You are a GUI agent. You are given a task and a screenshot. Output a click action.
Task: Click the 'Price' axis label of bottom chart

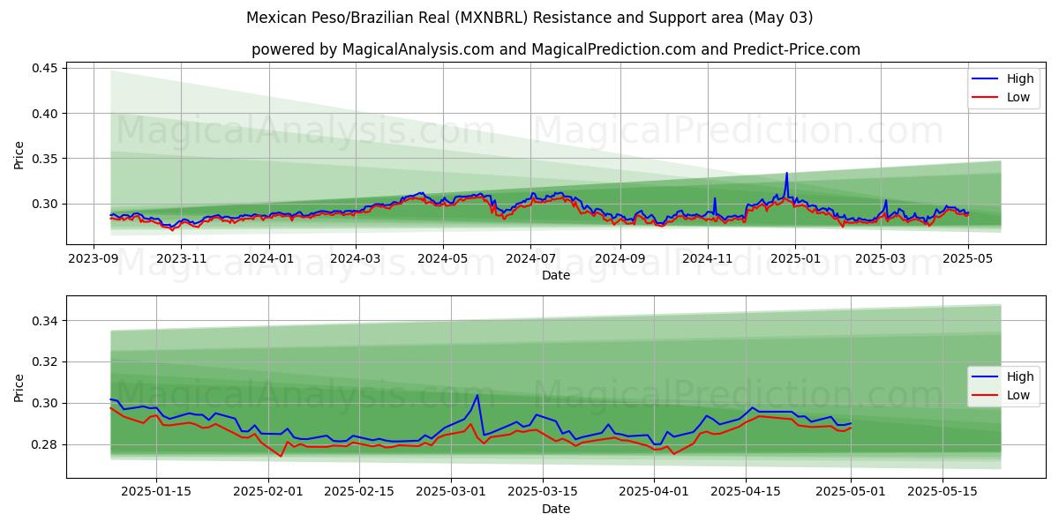click(x=19, y=386)
